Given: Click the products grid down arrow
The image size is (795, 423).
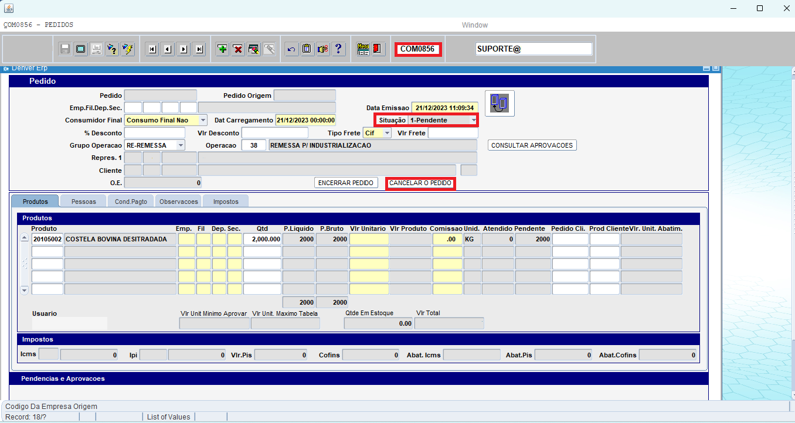Looking at the screenshot, I should 24,290.
